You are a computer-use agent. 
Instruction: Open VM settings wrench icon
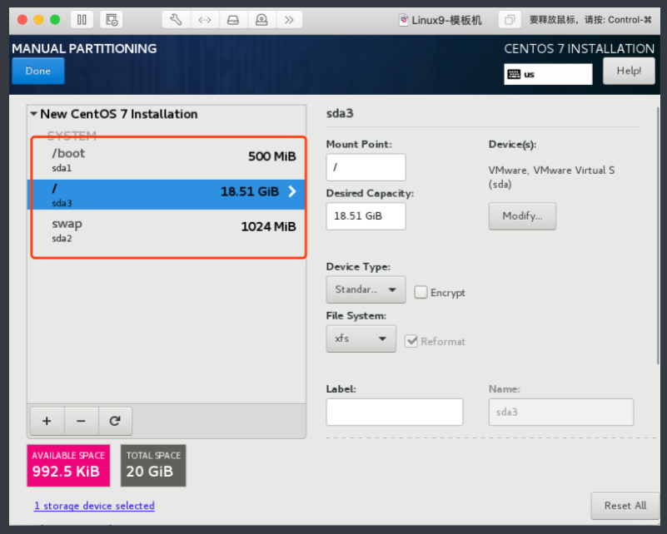coord(176,19)
